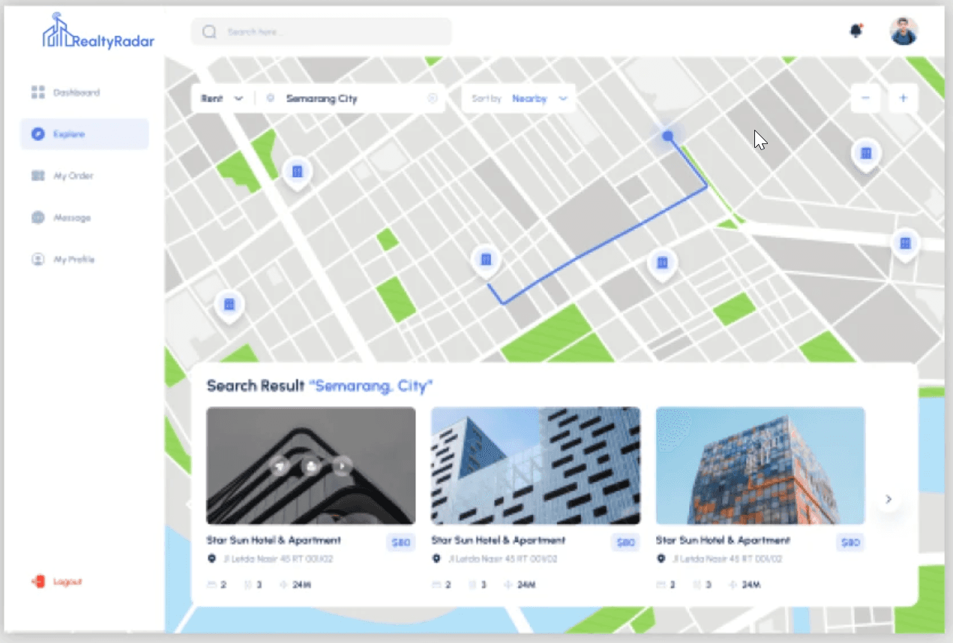
Task: Zoom in the map with plus button
Action: pyautogui.click(x=903, y=98)
